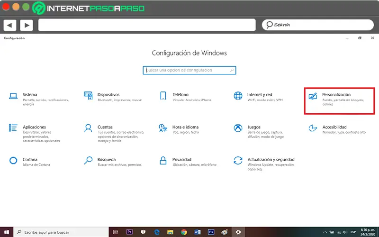Open the Aplicaciones list icon

(13, 128)
